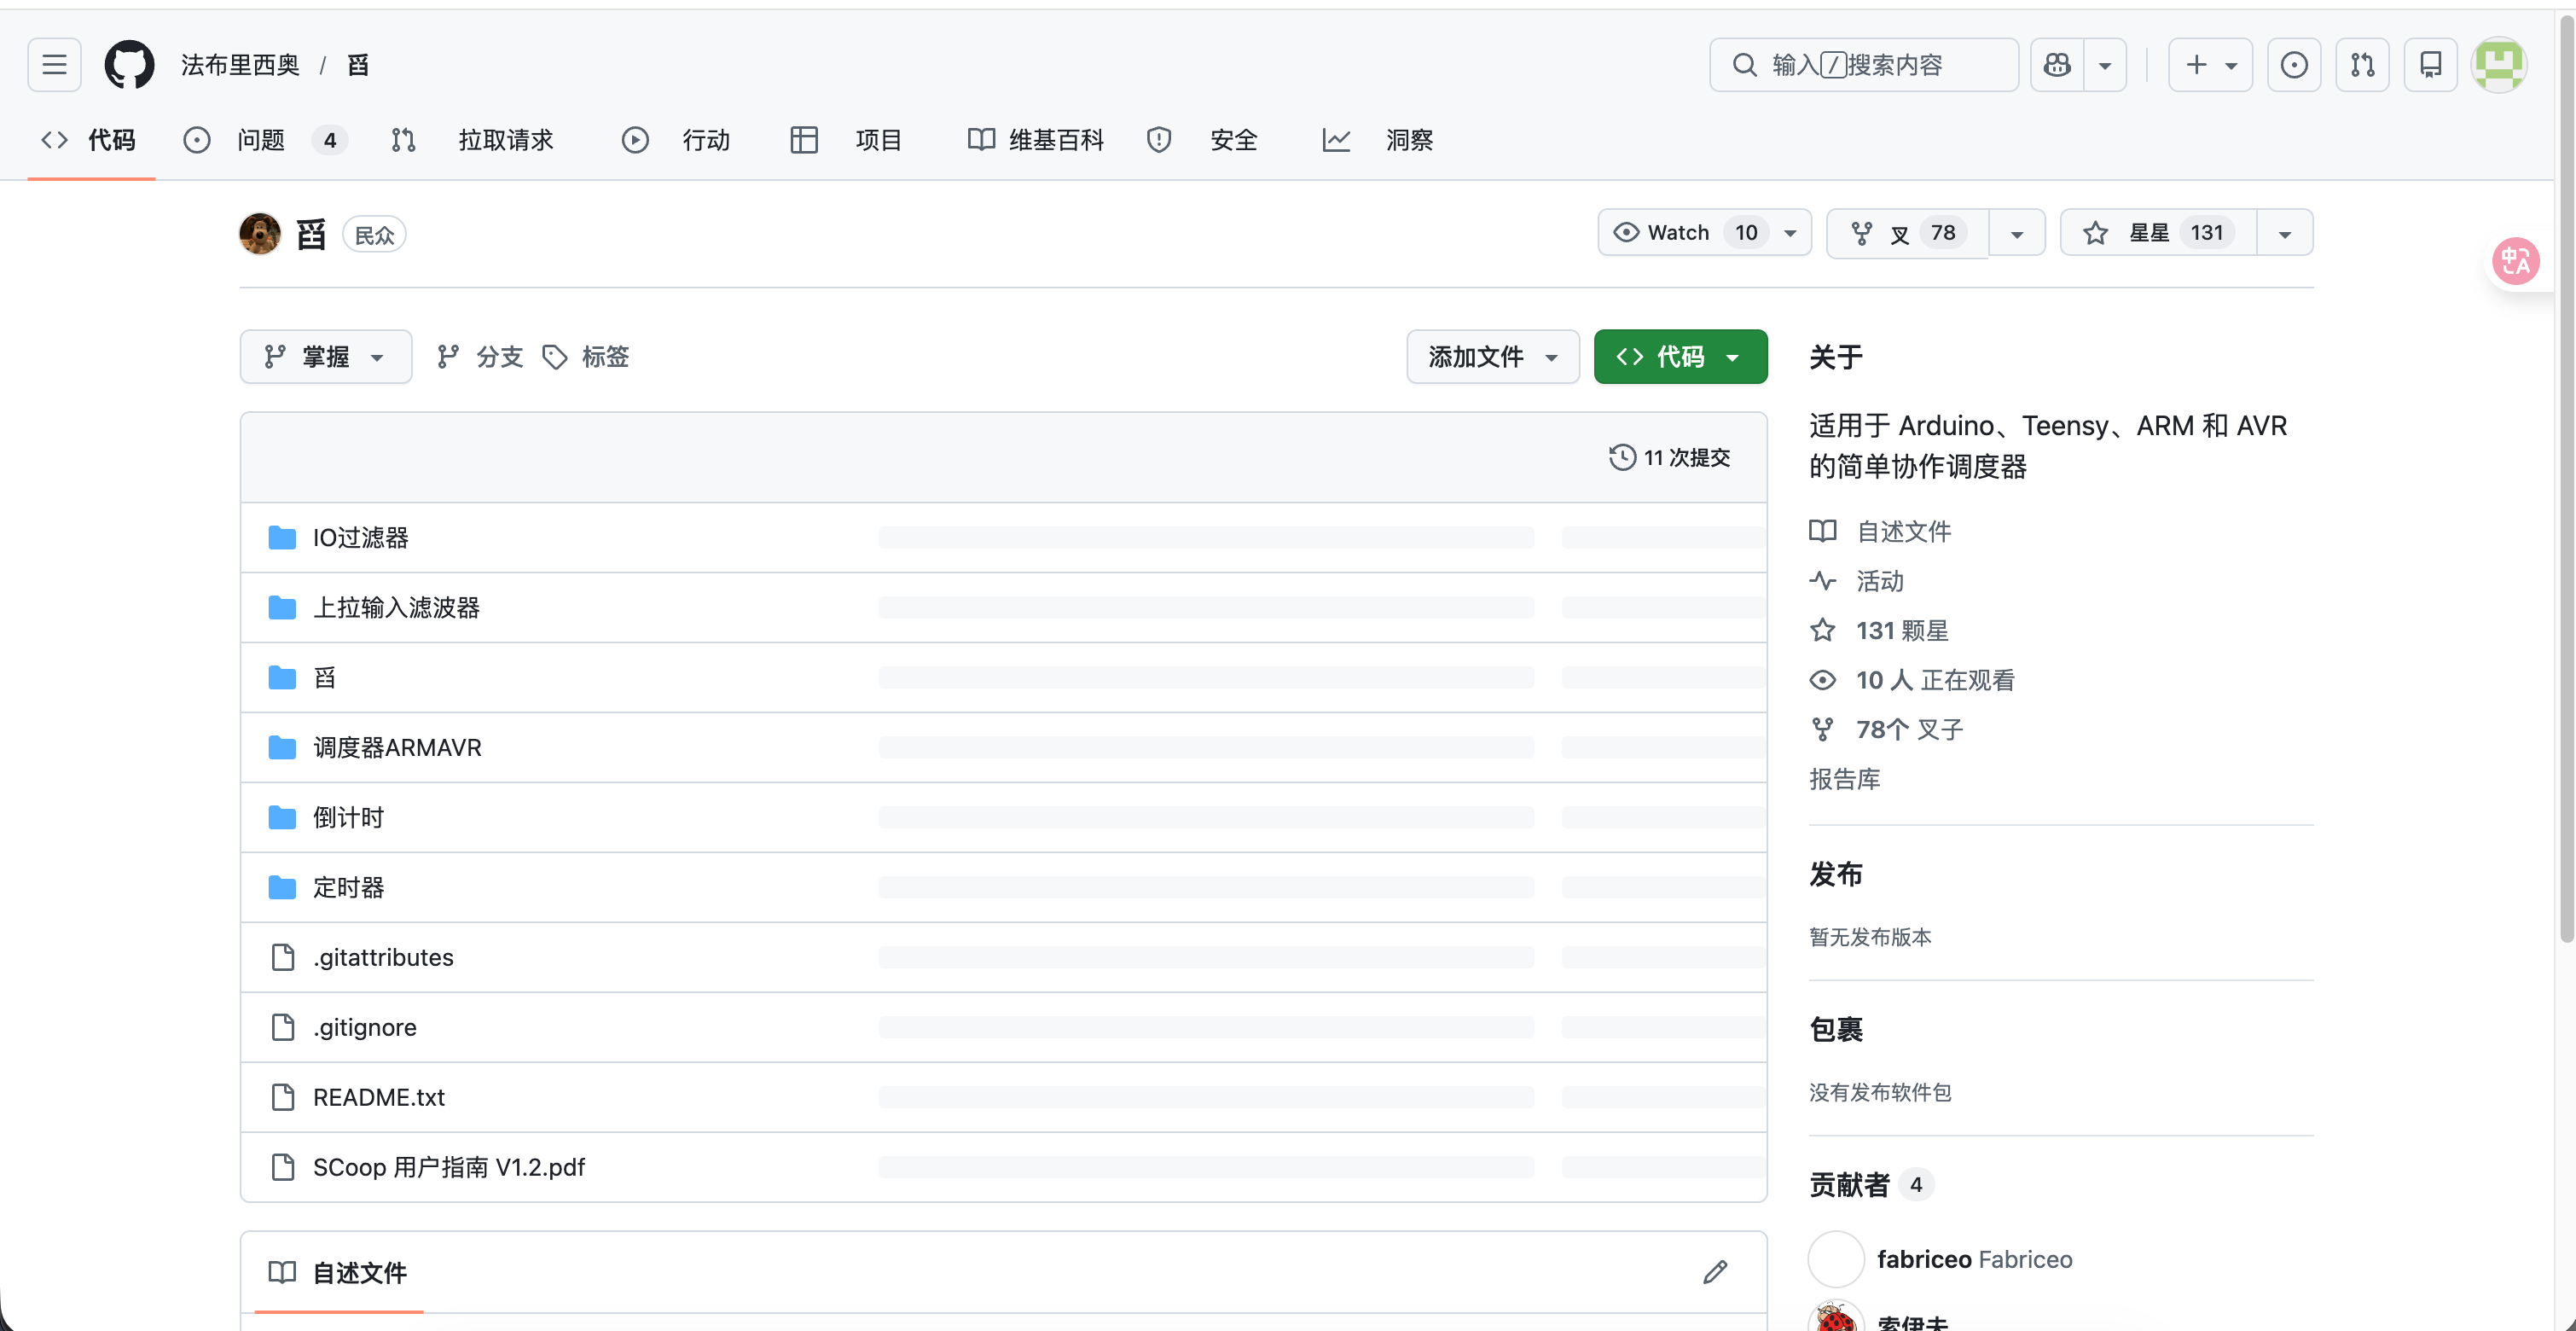Screen dimensions: 2576x1331
Task: Expand the 掌握 branch selector dropdown
Action: coord(325,356)
